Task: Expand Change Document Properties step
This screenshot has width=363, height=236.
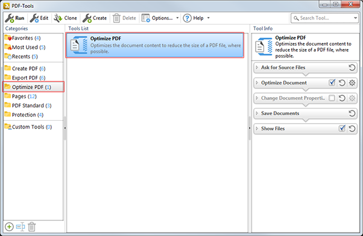Action: point(257,98)
